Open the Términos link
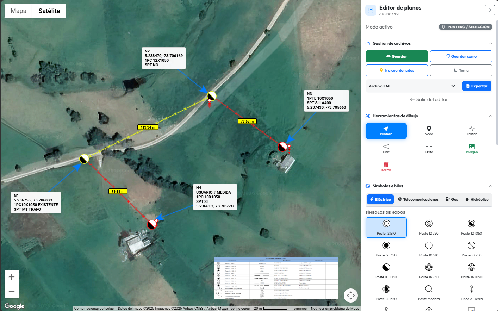Viewport: 498px width, 311px height. coord(299,308)
